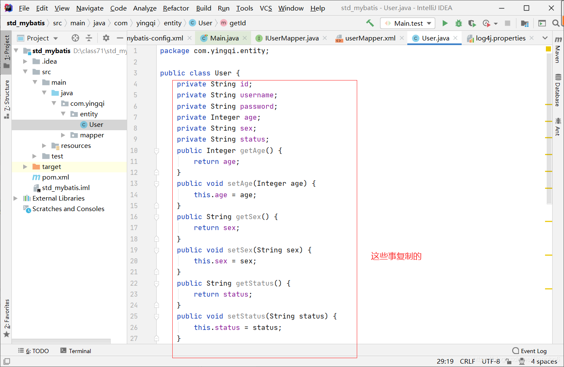Open Search Everywhere magnifier icon

(x=556, y=23)
